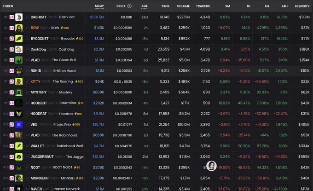Click the NAVEN token logo
313x191 pixels.
pyautogui.click(x=19, y=188)
